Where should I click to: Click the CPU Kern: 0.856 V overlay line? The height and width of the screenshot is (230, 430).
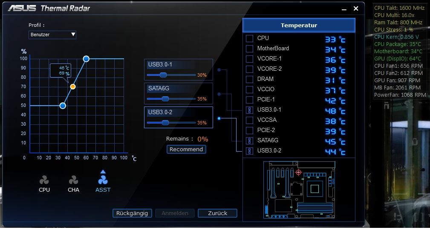pos(396,37)
